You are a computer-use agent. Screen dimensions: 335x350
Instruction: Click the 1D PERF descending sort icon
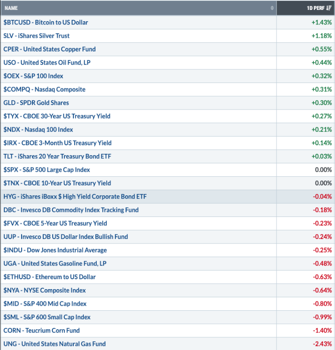329,8
